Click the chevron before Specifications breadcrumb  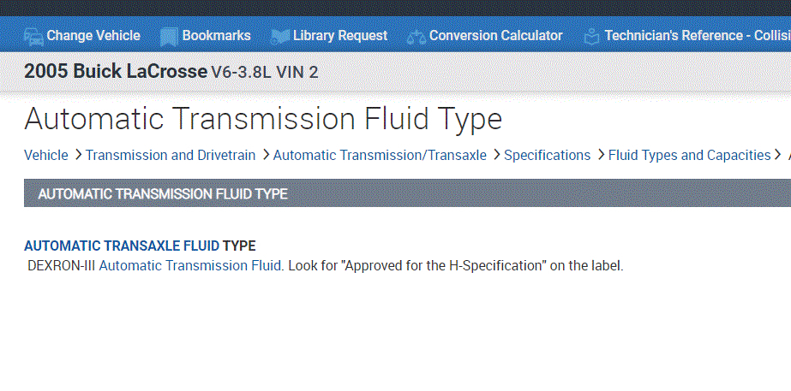(495, 155)
